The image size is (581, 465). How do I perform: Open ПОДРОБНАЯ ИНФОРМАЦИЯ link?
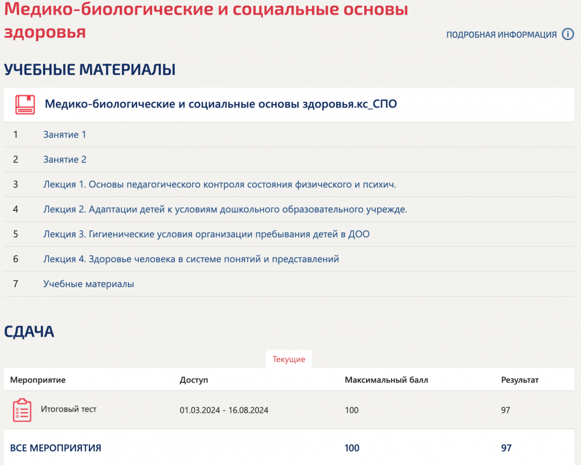[501, 34]
